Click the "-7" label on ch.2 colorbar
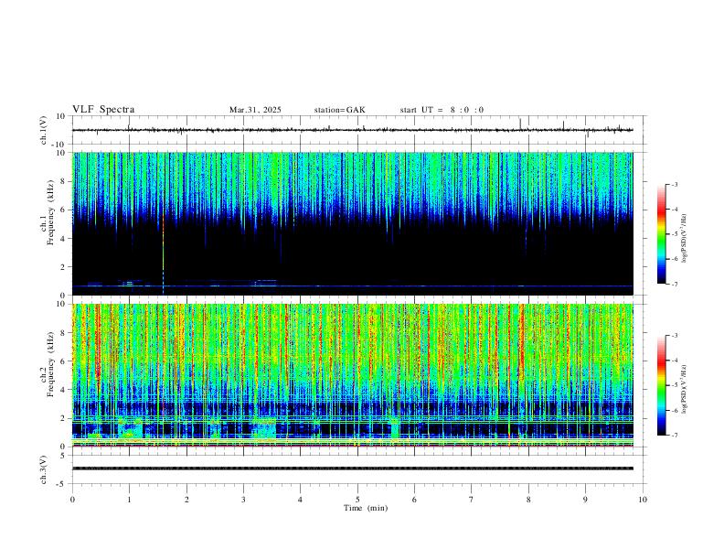 coord(675,435)
